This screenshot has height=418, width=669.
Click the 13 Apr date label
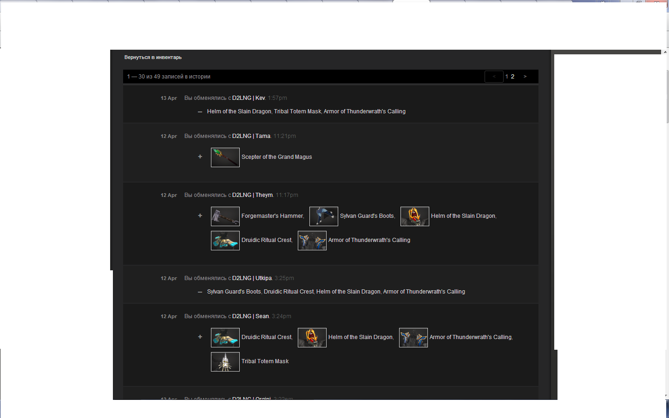(x=169, y=98)
